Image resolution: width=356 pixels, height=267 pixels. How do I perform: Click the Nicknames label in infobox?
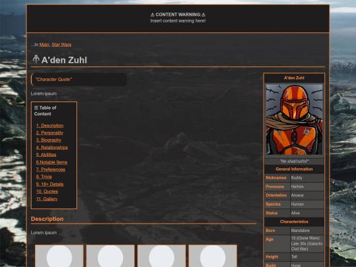coord(276,178)
